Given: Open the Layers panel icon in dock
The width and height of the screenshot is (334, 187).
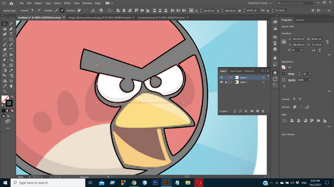Looking at the screenshot, I should pos(275,73).
